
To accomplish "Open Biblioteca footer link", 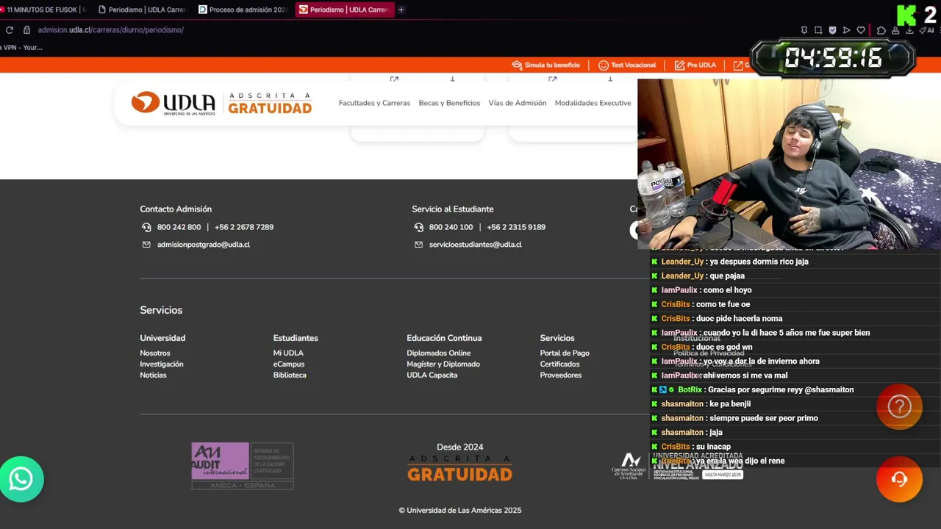I will (x=290, y=375).
